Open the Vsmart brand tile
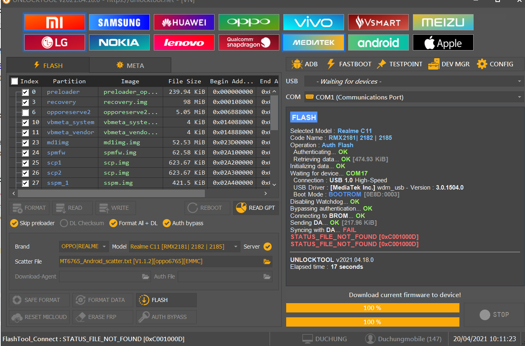This screenshot has width=525, height=346. click(378, 22)
